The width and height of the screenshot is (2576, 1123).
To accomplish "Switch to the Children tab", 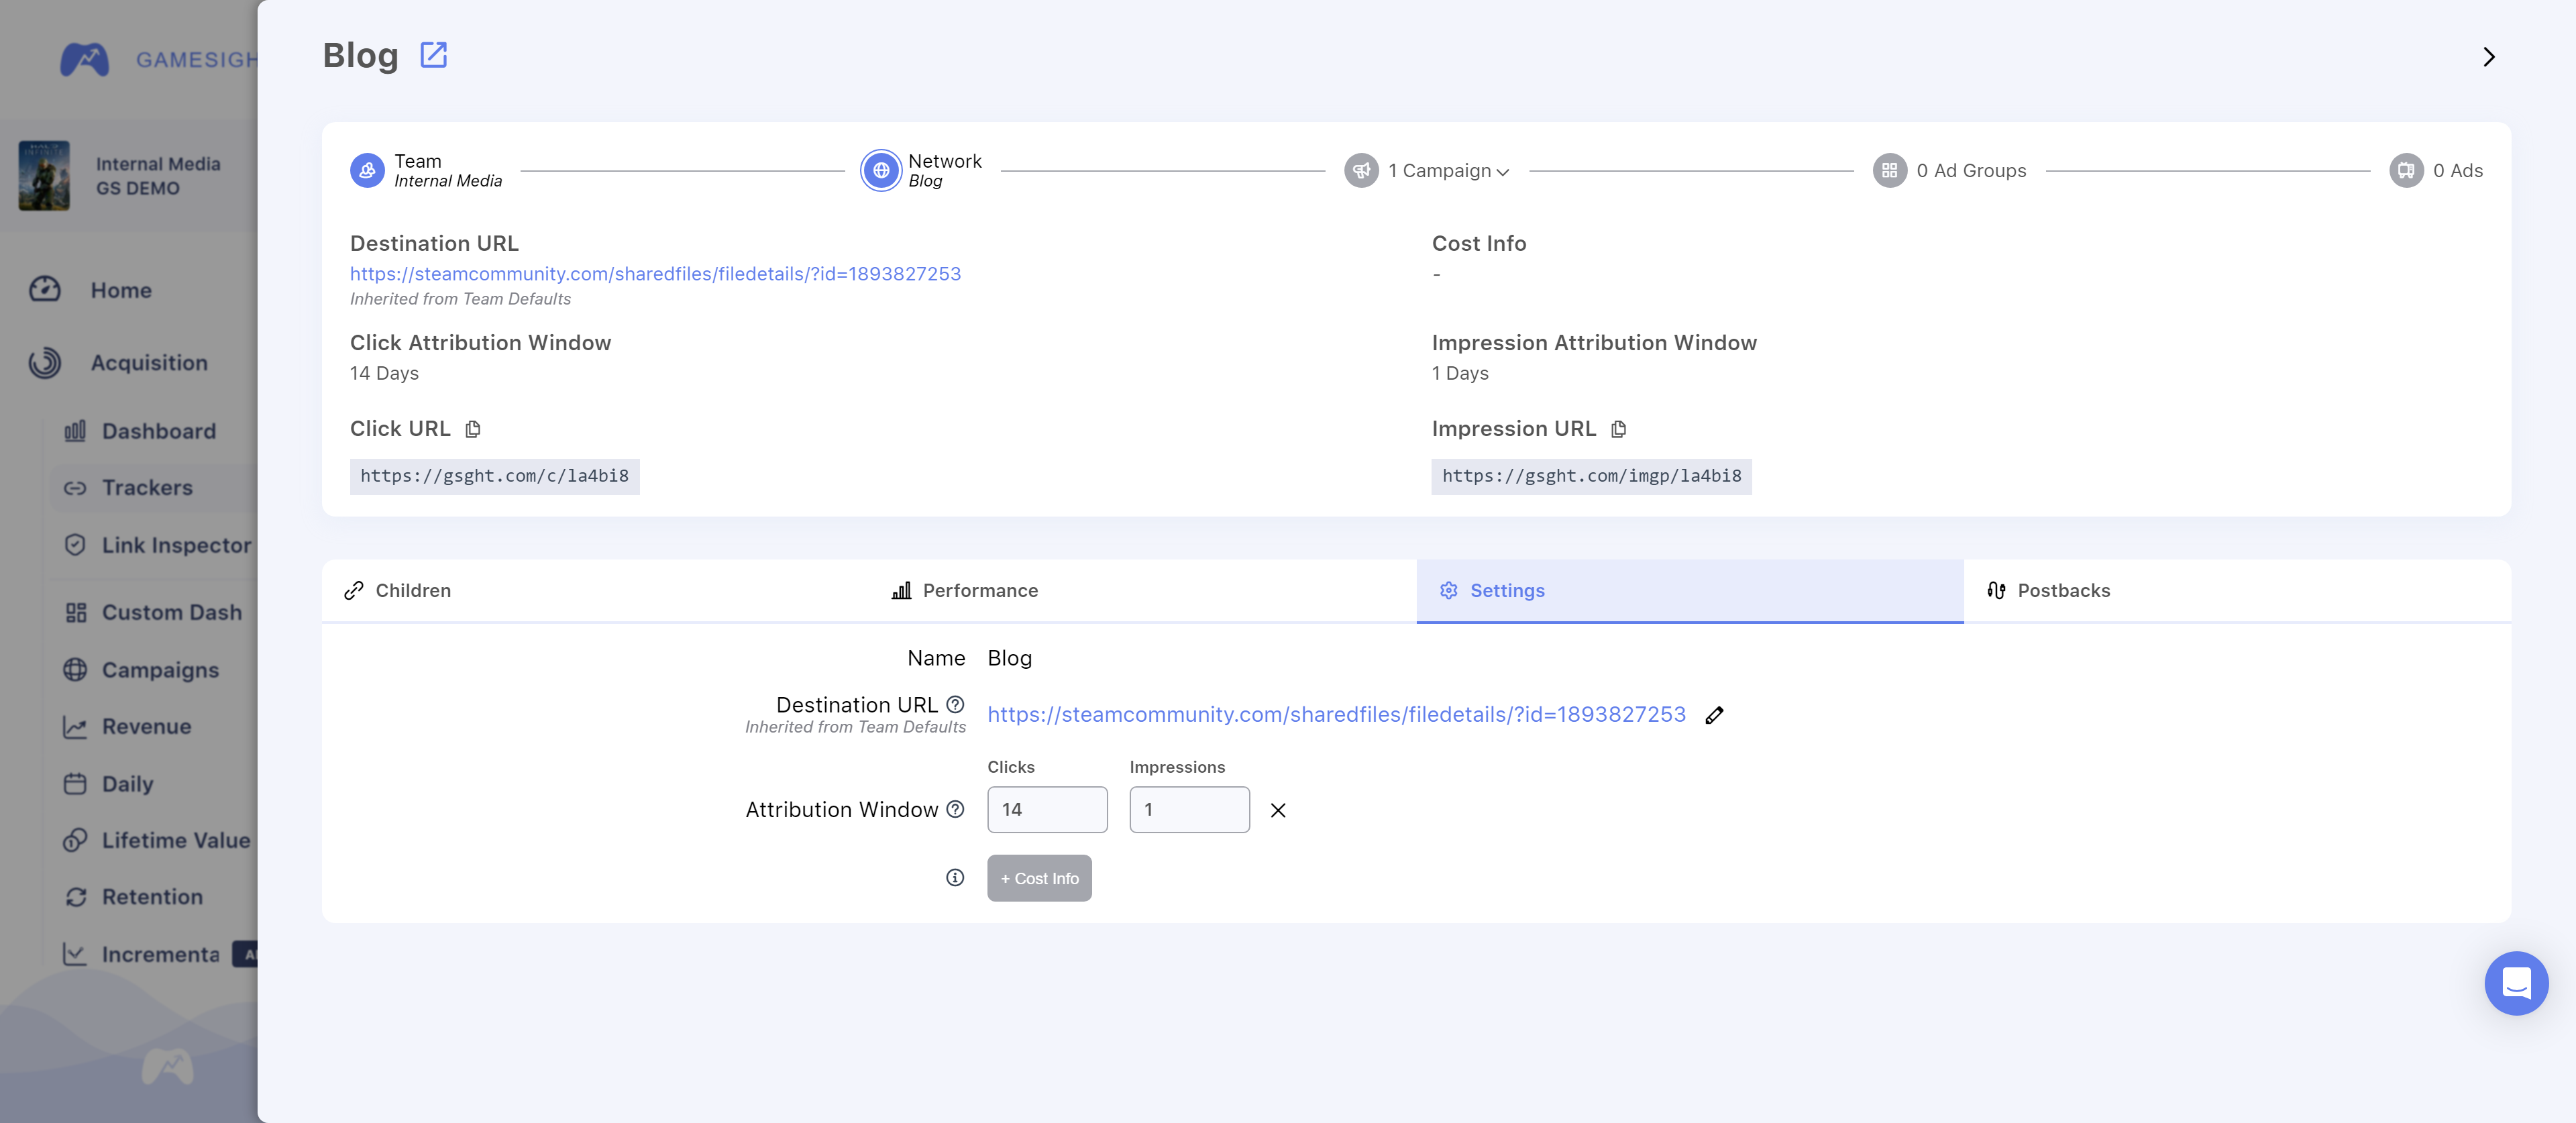I will pyautogui.click(x=596, y=591).
